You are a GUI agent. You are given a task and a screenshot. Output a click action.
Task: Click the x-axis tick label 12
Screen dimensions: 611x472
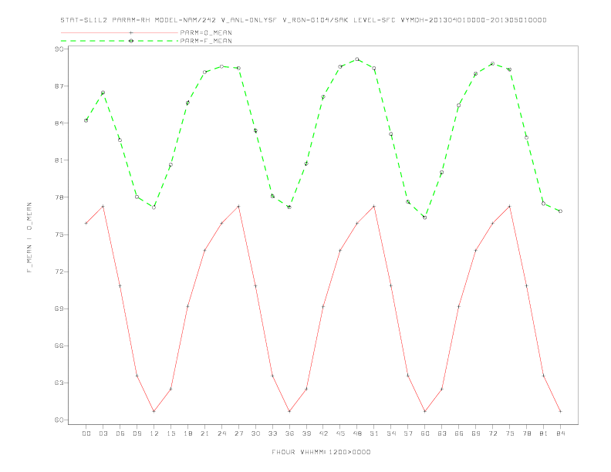click(x=154, y=433)
